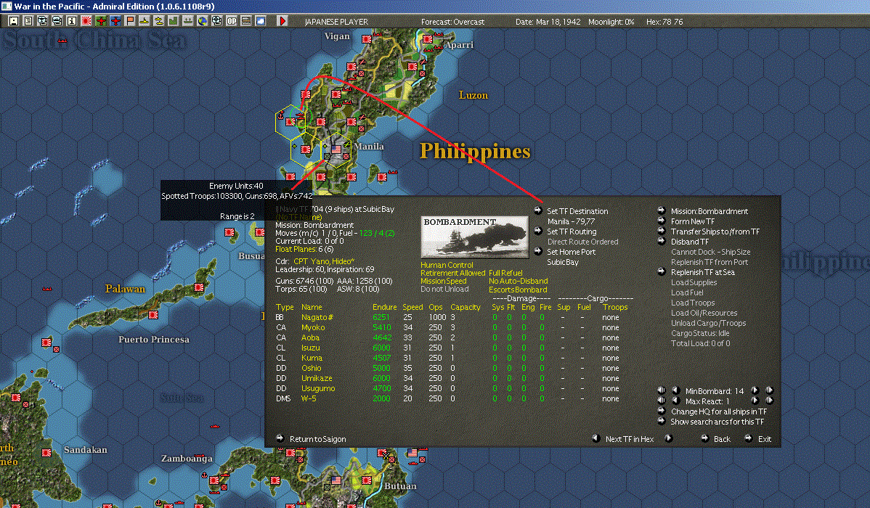Click the Set TF Destination arrow
This screenshot has height=508, width=870.
537,210
